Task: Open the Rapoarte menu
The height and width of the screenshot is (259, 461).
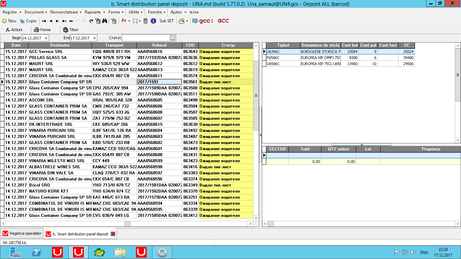Action: 94,12
